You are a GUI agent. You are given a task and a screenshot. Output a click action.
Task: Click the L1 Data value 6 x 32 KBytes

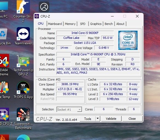[x=113, y=84]
